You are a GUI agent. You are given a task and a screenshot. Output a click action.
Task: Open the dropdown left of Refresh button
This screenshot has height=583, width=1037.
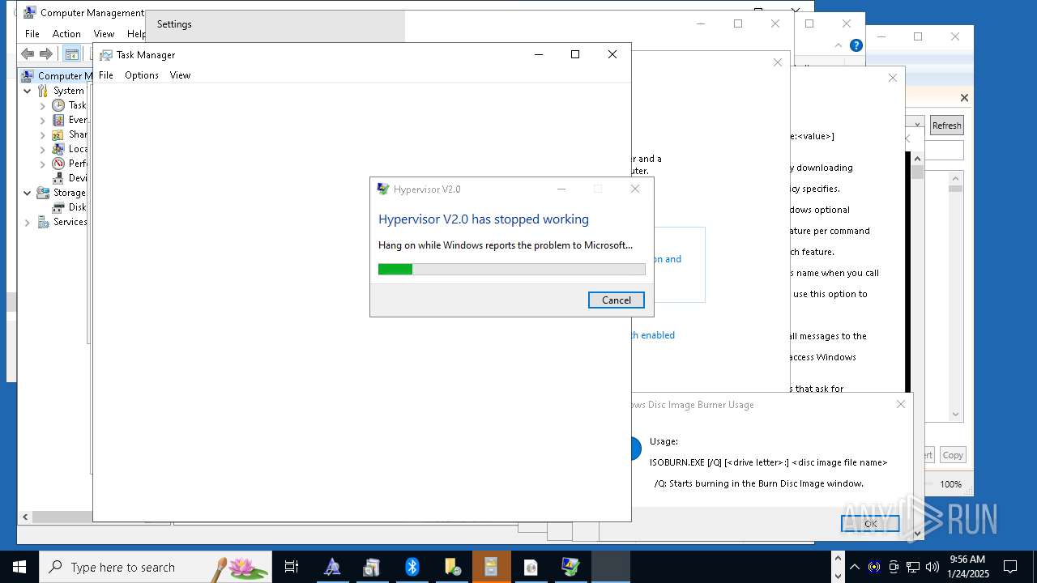click(917, 125)
